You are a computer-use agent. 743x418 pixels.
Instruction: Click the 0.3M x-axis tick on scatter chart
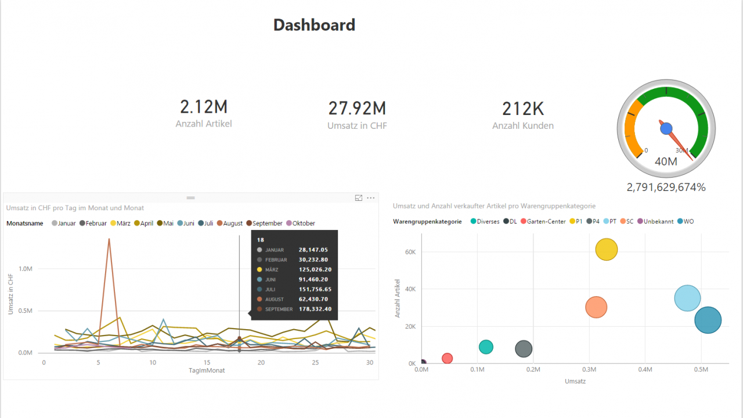[x=589, y=369]
